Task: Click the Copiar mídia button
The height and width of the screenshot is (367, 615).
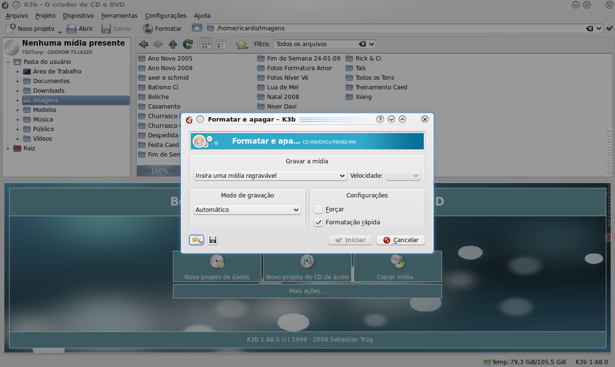Action: click(x=398, y=266)
